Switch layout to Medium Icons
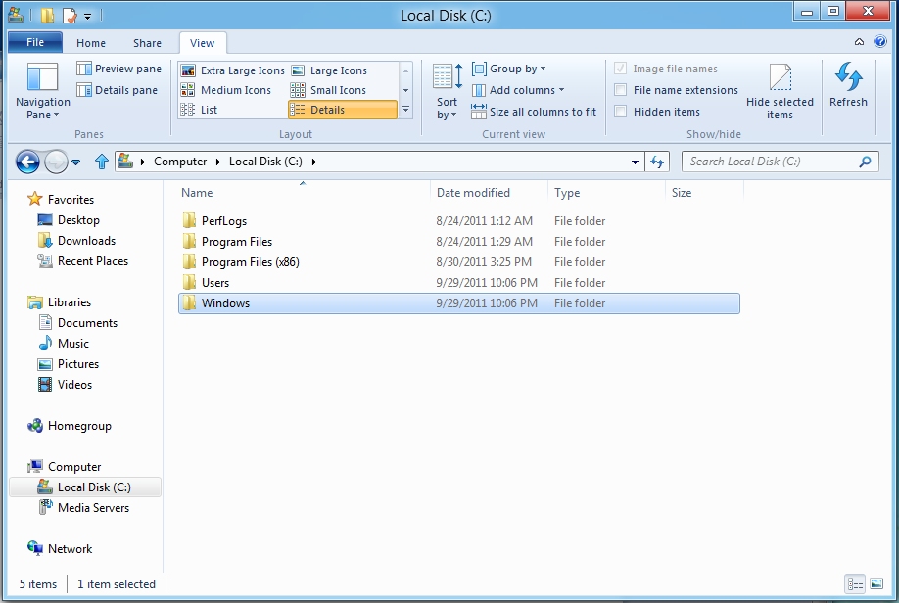The image size is (899, 603). 226,90
